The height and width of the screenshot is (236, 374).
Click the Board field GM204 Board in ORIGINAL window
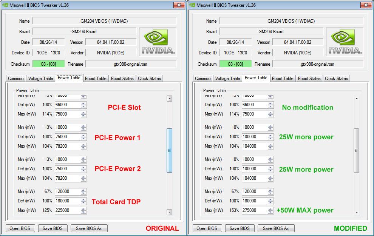(84, 31)
